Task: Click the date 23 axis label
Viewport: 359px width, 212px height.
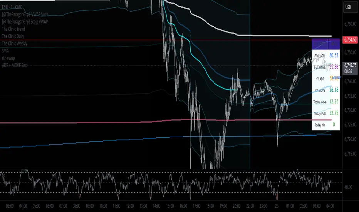Action: [x=277, y=206]
